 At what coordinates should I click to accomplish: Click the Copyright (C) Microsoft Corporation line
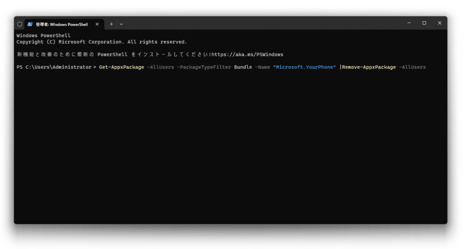(102, 42)
